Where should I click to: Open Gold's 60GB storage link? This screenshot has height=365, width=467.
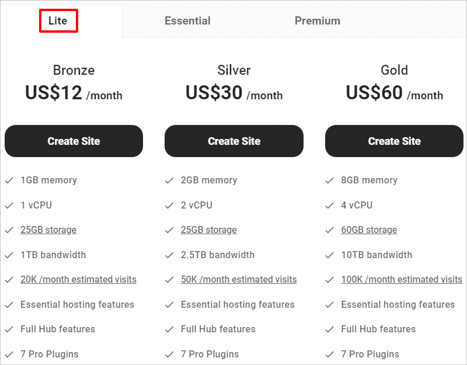click(369, 230)
